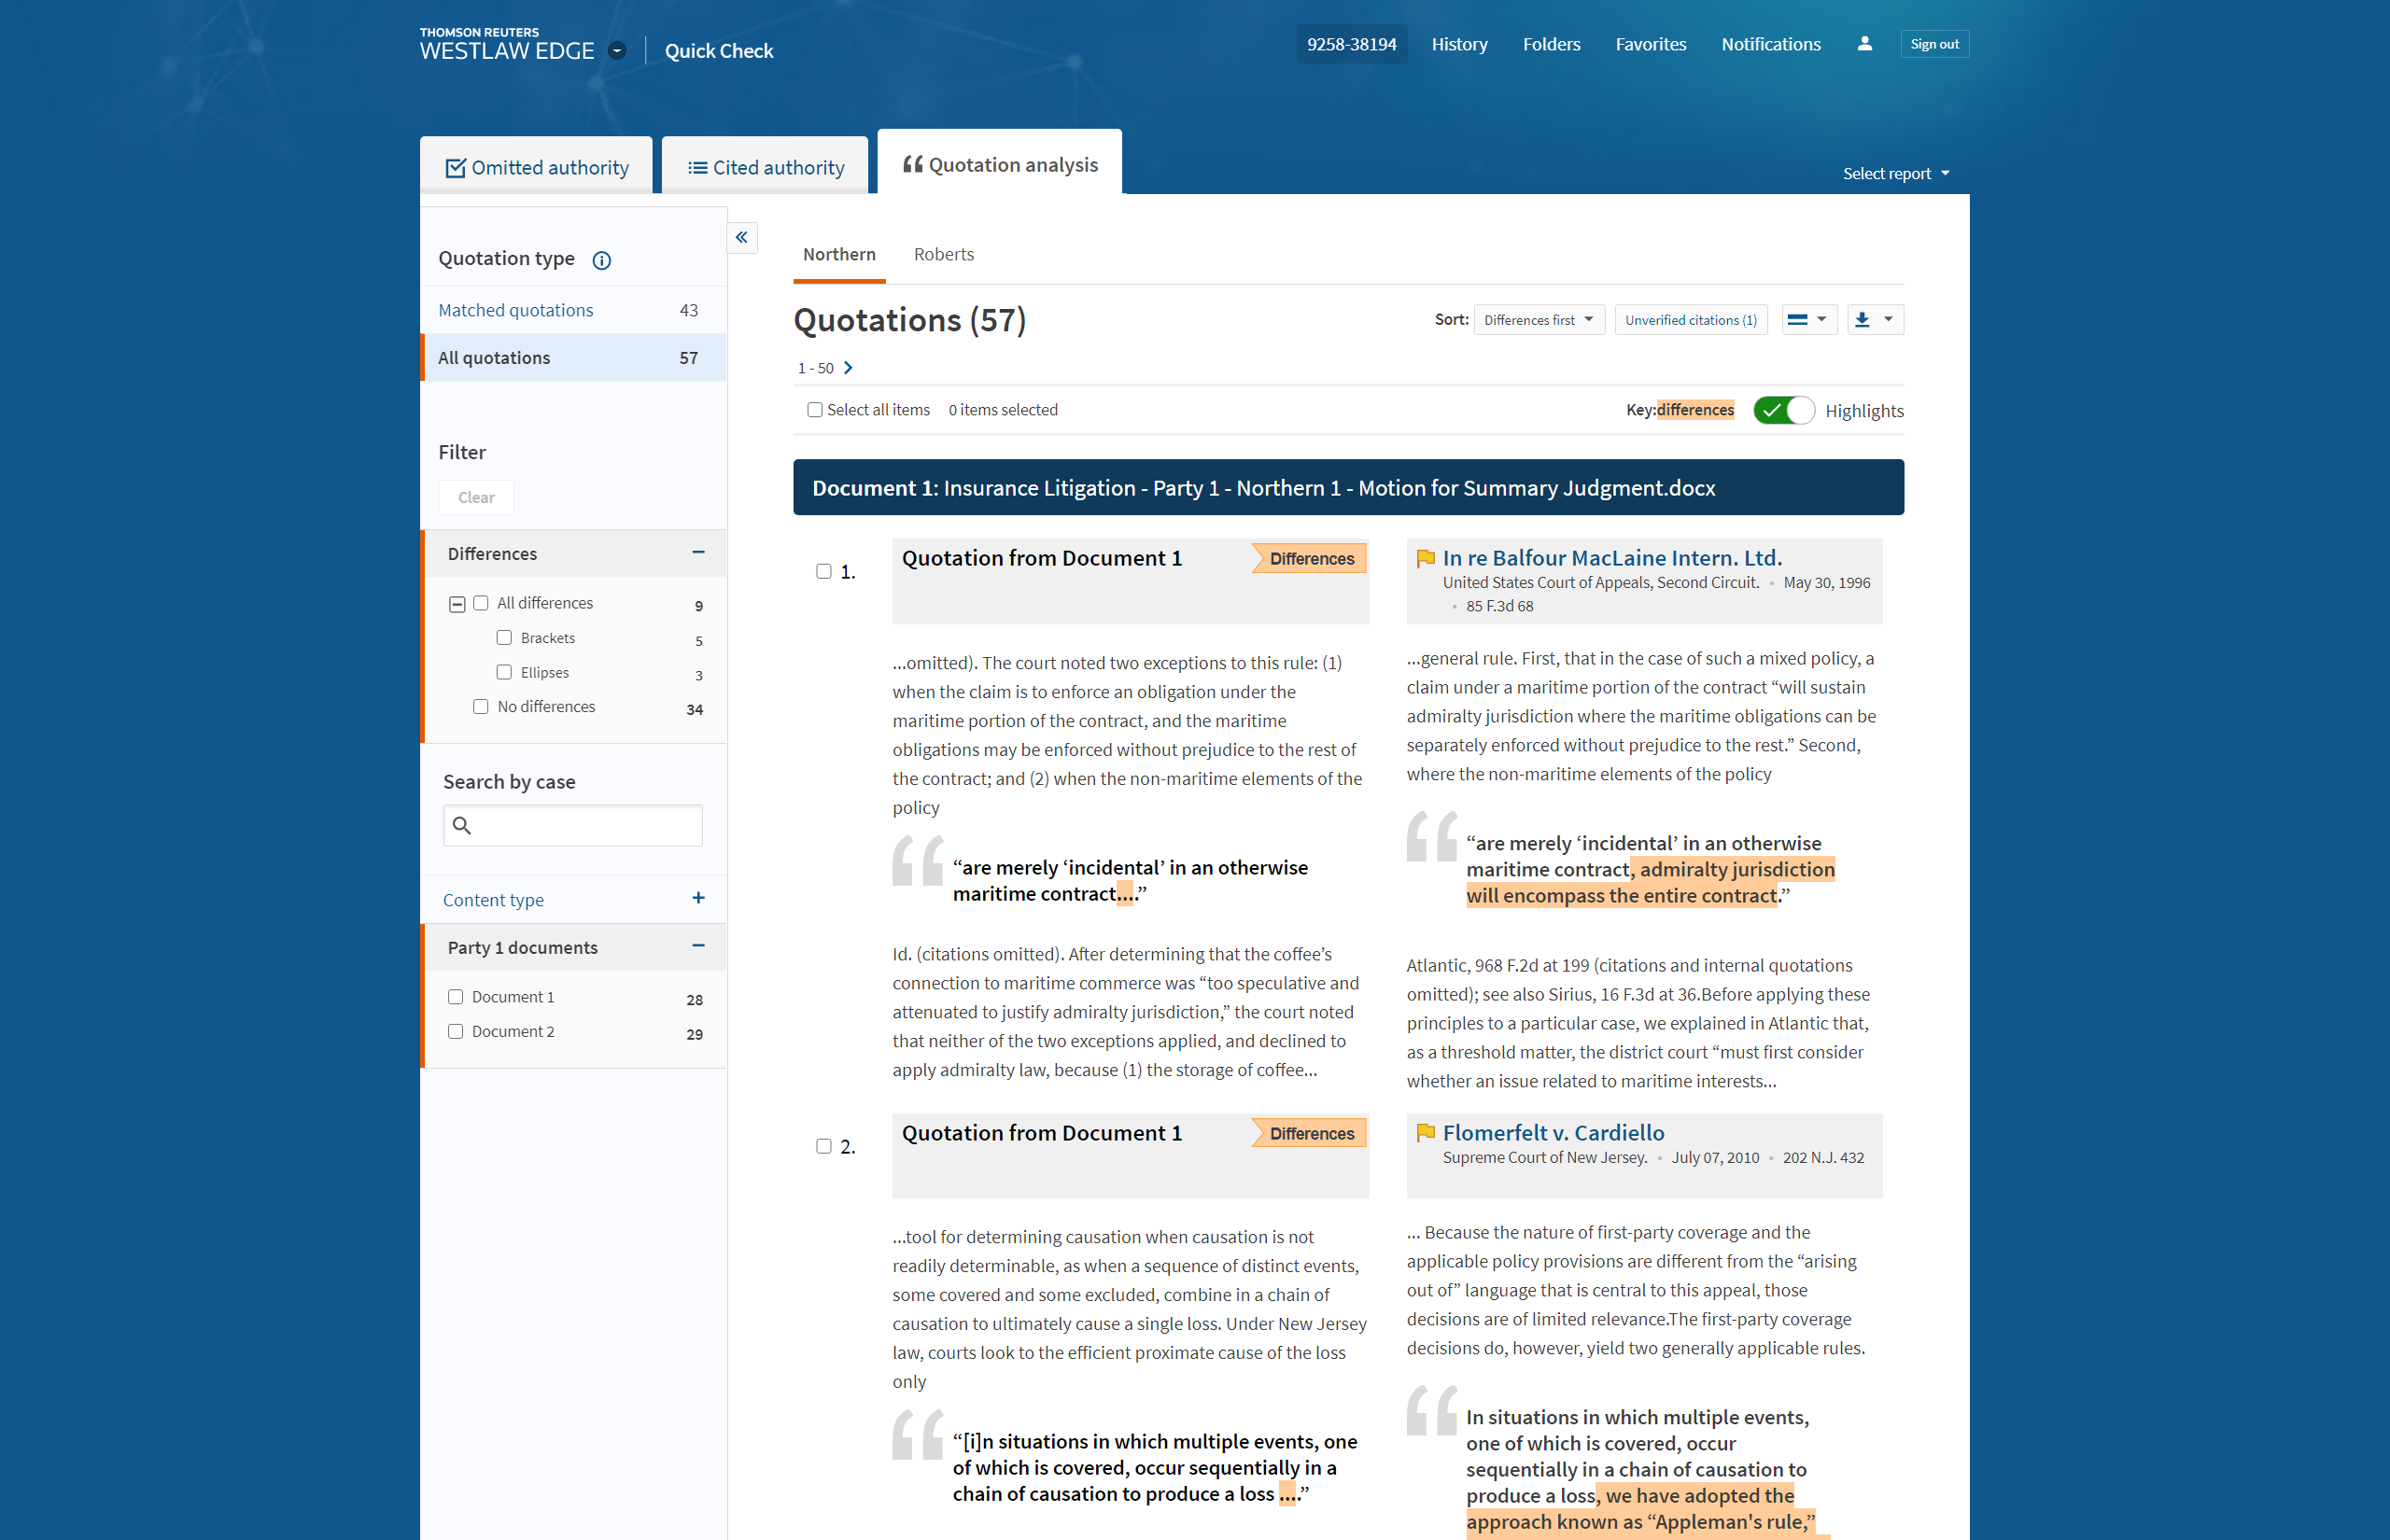Open the display density options icon
The image size is (2390, 1540).
pos(1809,320)
